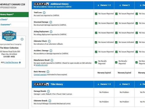Click Damage Brands No Problem for Owner 3
The width and height of the screenshot is (145, 109).
coord(124,92)
